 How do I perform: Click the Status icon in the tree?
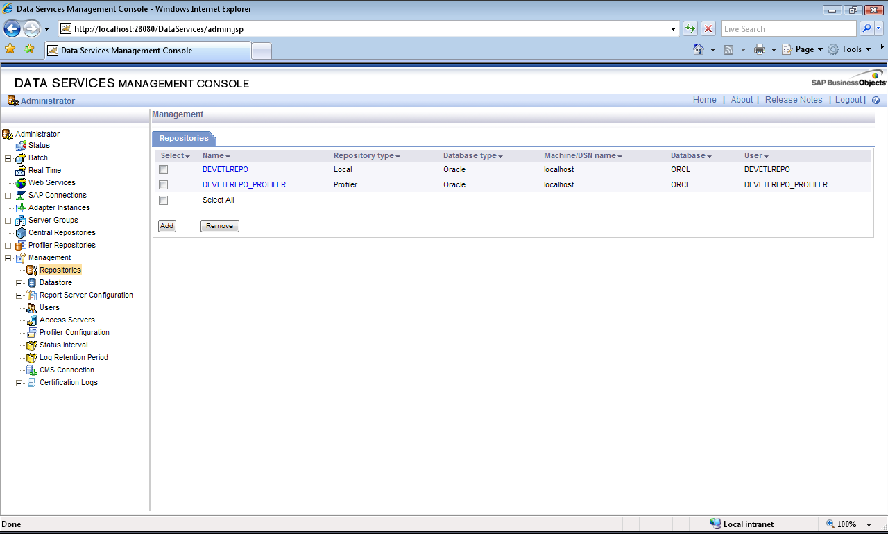21,146
